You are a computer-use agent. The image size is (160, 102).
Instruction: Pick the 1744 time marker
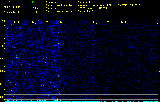[62, 22]
